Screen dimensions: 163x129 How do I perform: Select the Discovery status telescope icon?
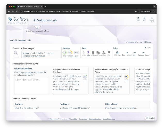click(x=84, y=53)
